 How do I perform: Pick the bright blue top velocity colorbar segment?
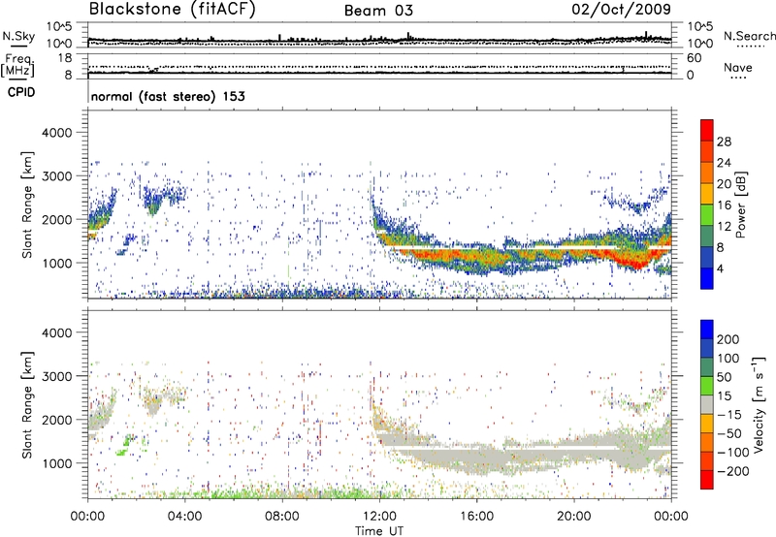click(707, 330)
